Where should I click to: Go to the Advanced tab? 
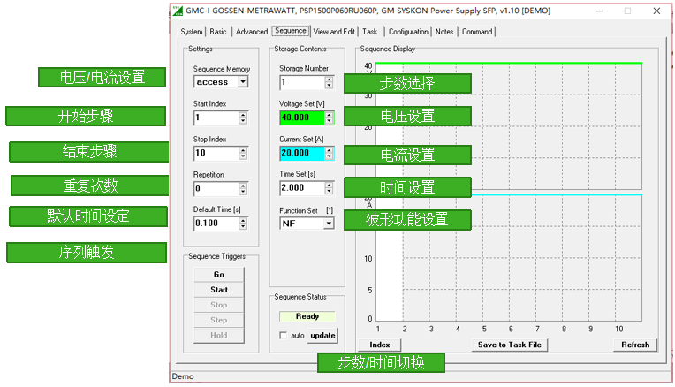click(x=251, y=31)
